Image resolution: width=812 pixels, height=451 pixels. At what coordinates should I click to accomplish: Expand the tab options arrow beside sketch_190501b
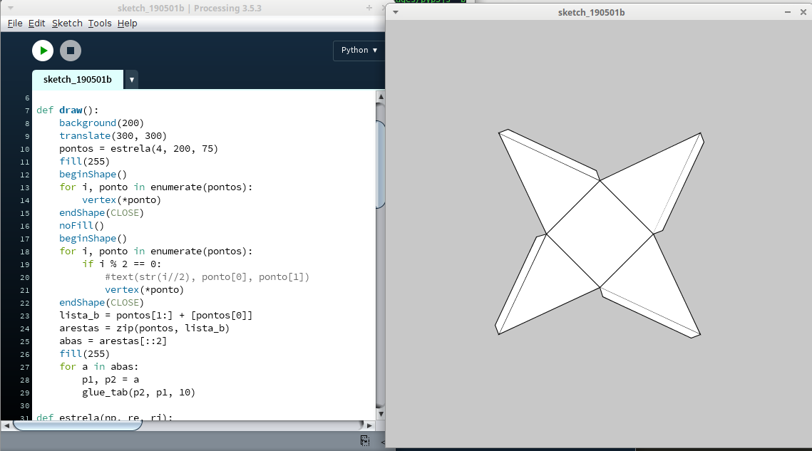pos(132,80)
